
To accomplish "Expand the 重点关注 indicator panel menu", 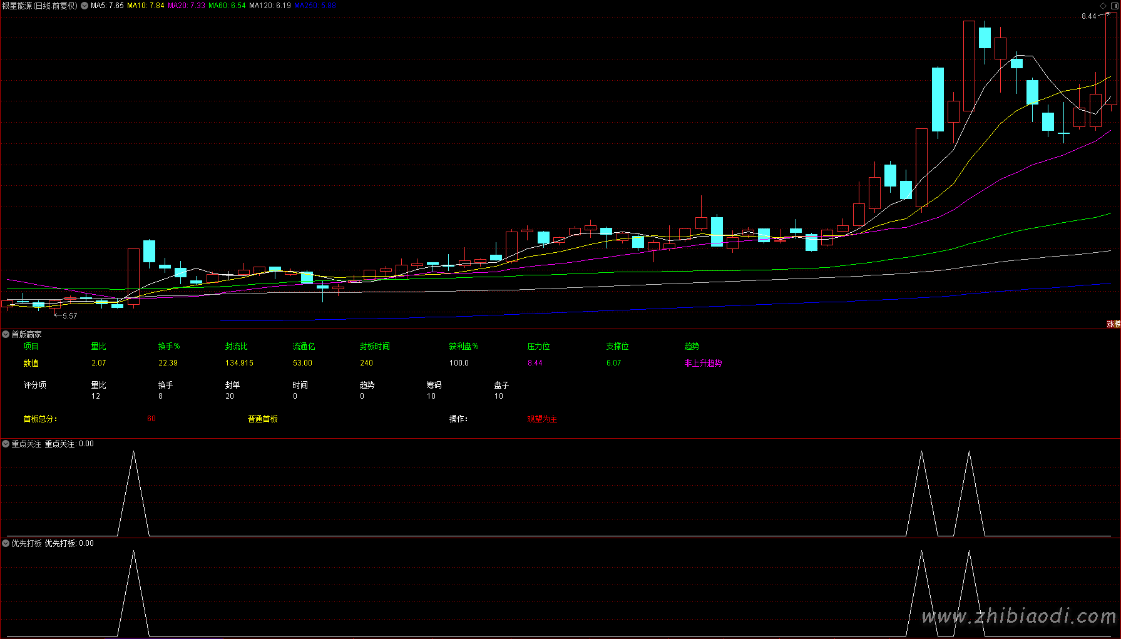I will click(x=6, y=444).
